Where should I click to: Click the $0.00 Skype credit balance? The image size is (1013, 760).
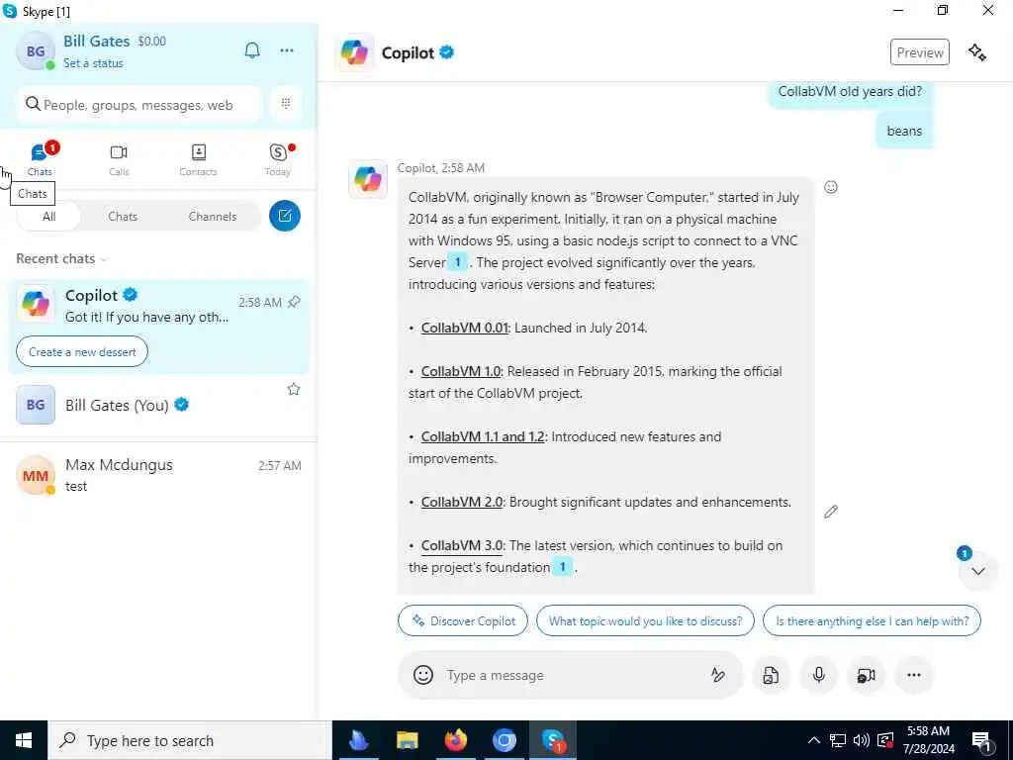click(151, 42)
